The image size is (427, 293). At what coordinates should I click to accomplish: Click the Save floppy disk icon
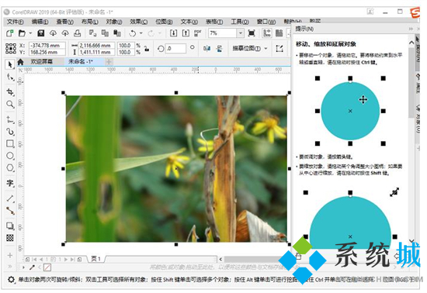(41, 33)
